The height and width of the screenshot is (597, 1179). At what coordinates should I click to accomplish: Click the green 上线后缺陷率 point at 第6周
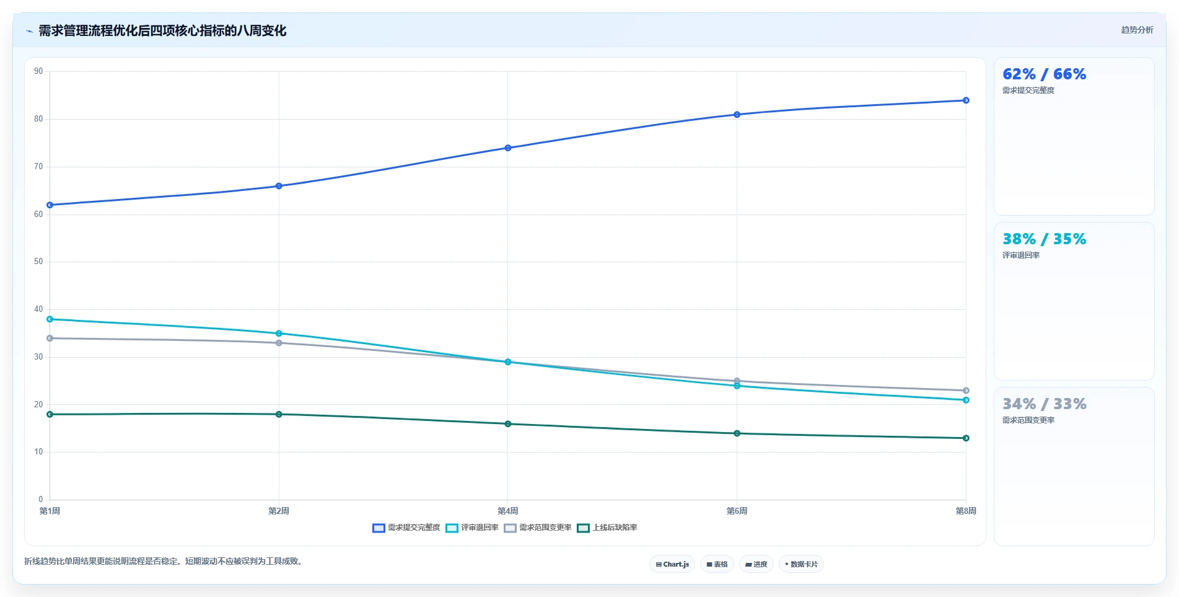click(737, 433)
